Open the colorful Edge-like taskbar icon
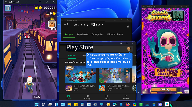Screen dimensions: 192x107 click(134, 104)
